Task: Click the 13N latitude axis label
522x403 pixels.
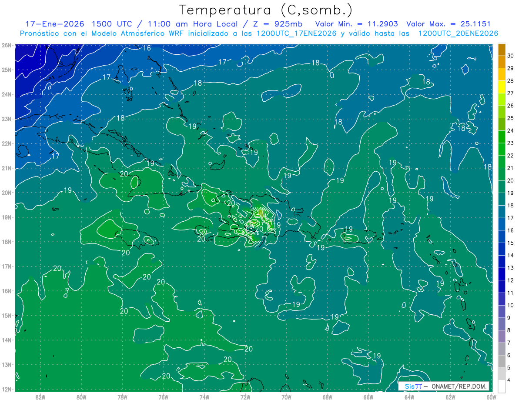Action: pos(6,364)
